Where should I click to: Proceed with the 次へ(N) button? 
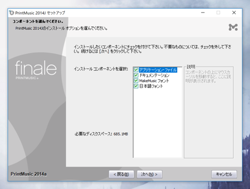point(149,174)
